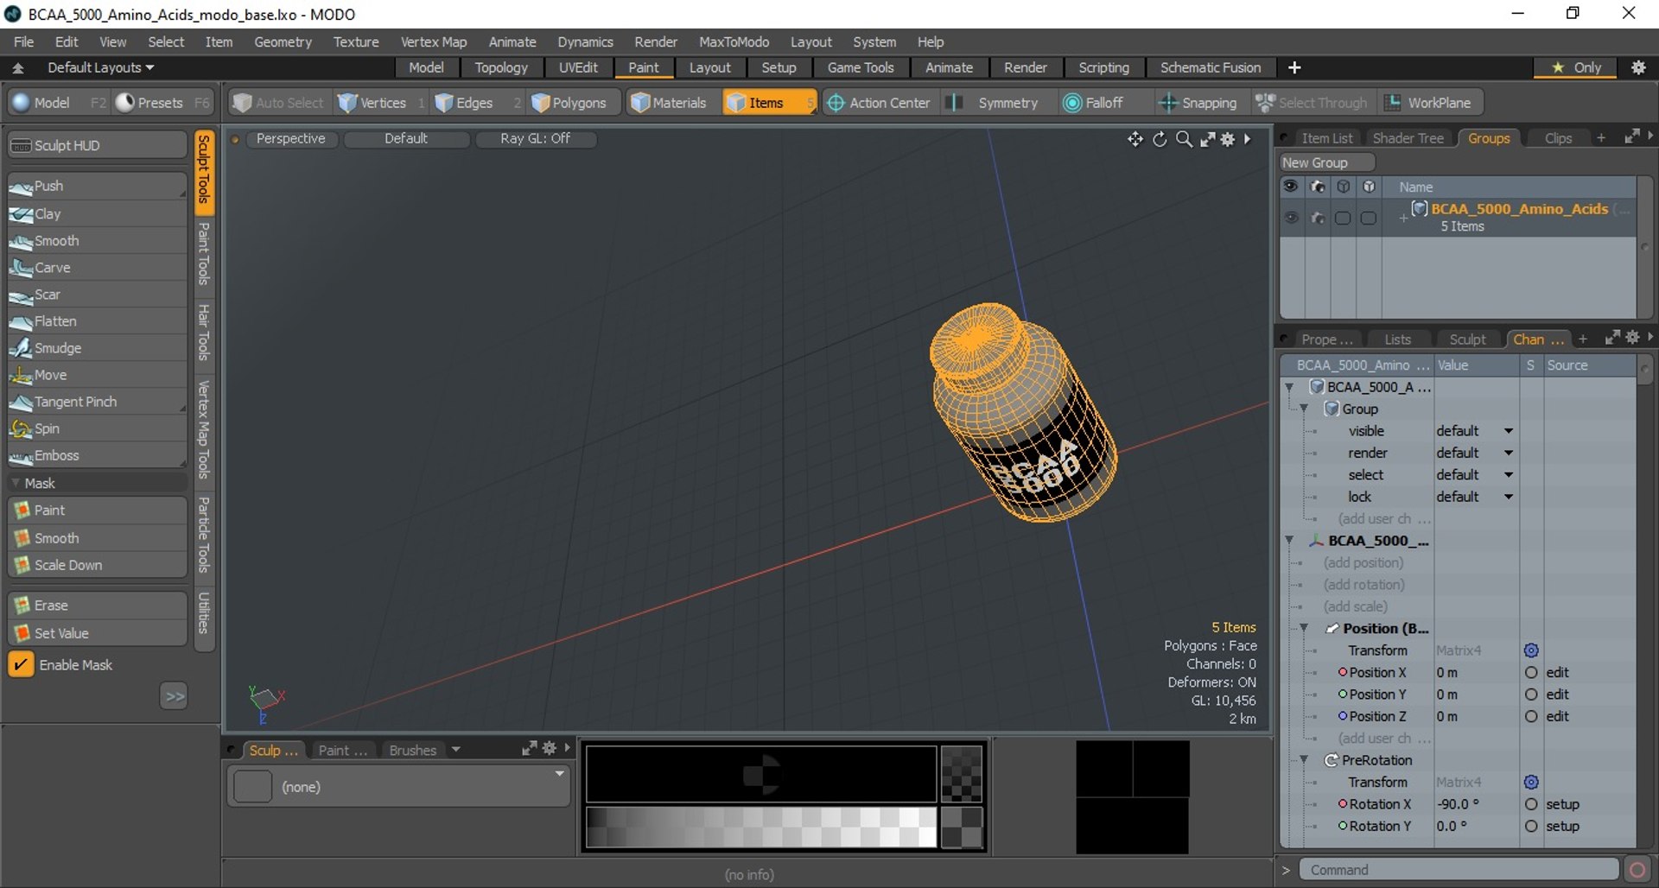Select the Emboss sculpt tool

point(97,455)
